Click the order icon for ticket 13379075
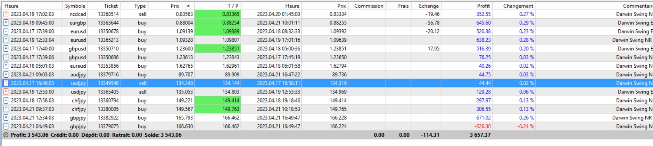653x146 pixels. (6, 126)
